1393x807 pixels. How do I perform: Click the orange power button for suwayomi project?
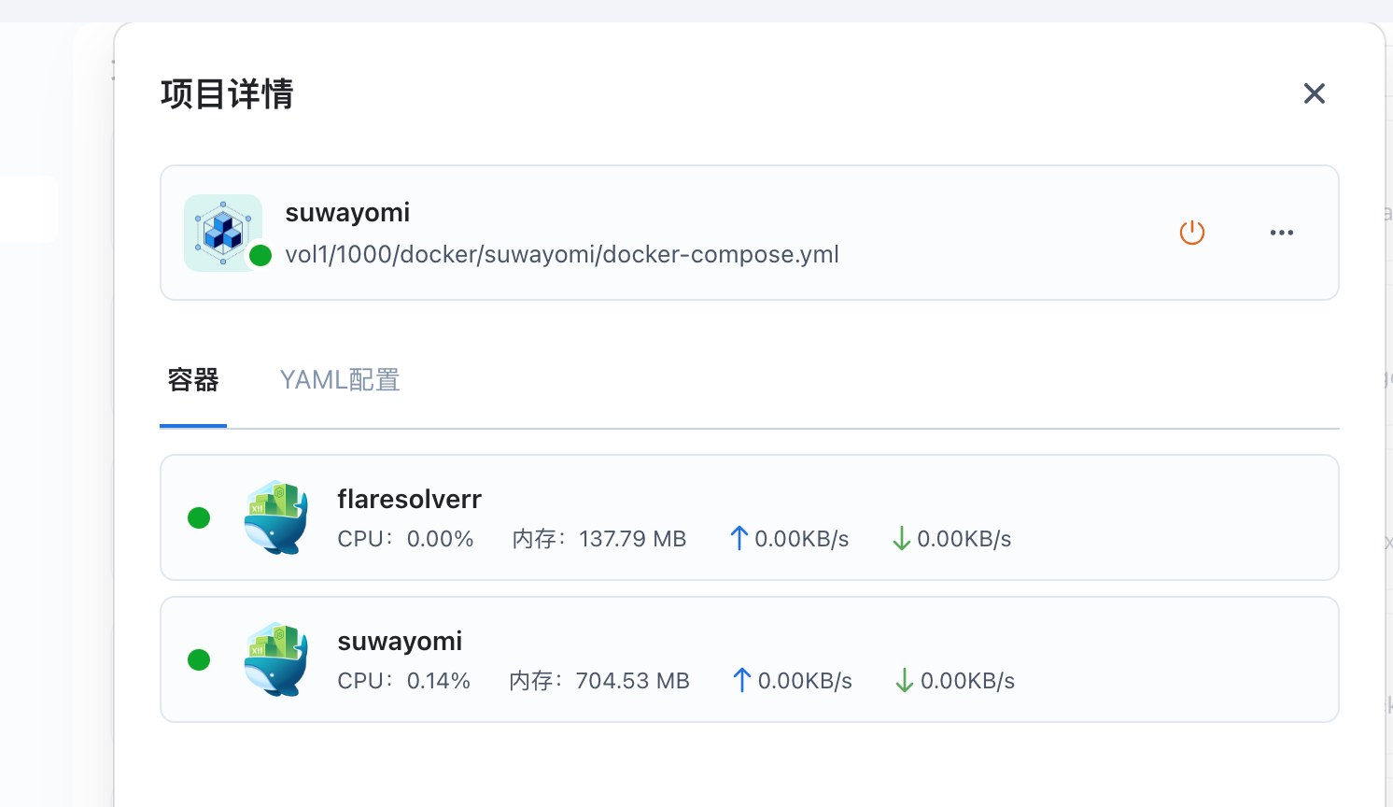pyautogui.click(x=1192, y=233)
